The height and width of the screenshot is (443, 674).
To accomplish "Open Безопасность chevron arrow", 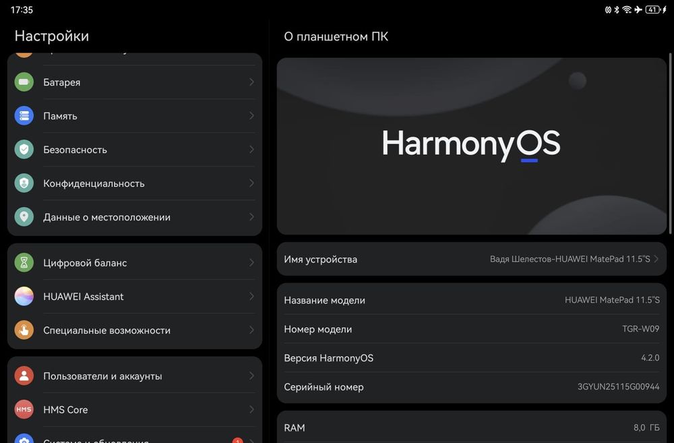I will [251, 149].
